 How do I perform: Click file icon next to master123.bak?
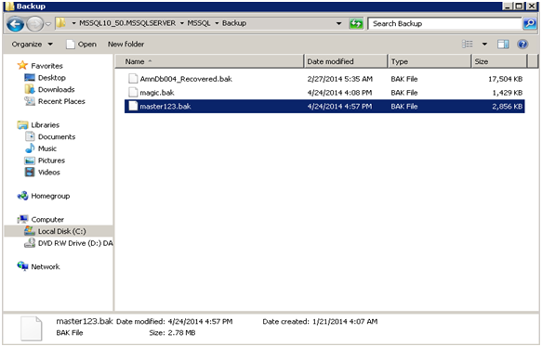pyautogui.click(x=133, y=106)
